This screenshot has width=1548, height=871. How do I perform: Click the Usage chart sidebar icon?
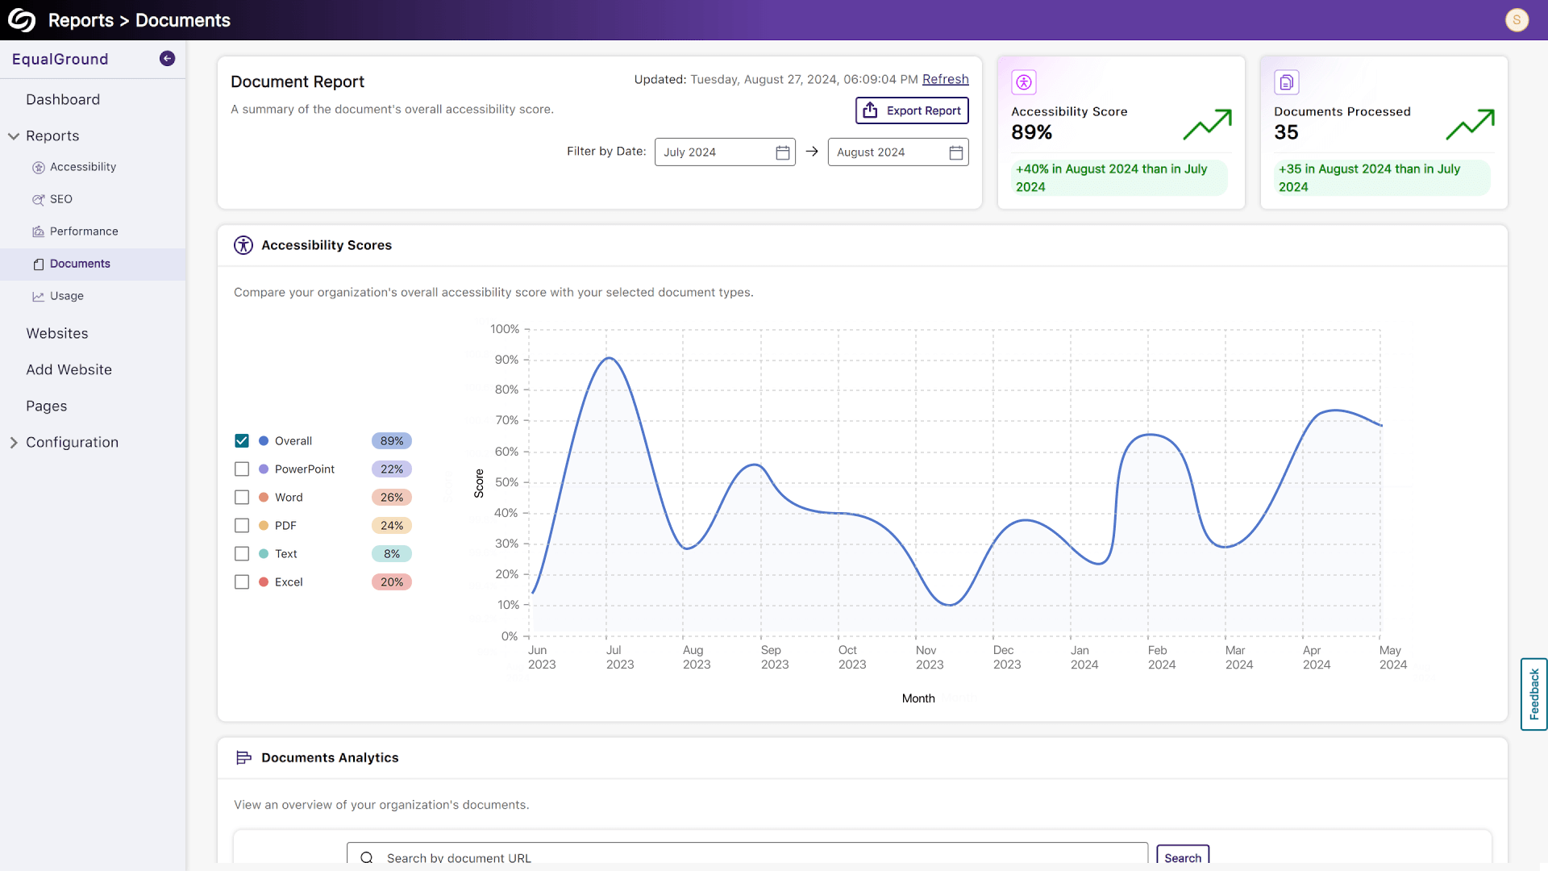(x=38, y=297)
